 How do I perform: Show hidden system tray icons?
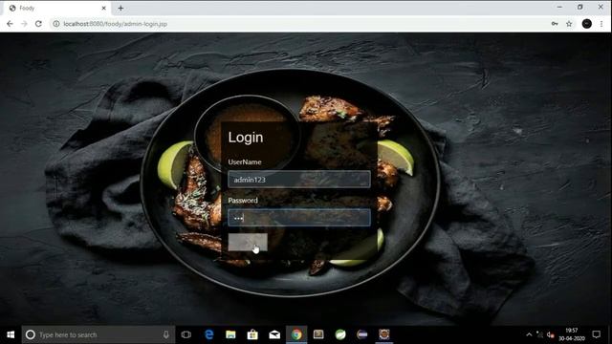pyautogui.click(x=529, y=334)
